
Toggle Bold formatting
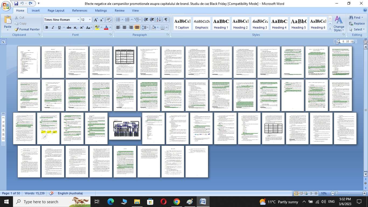47,27
